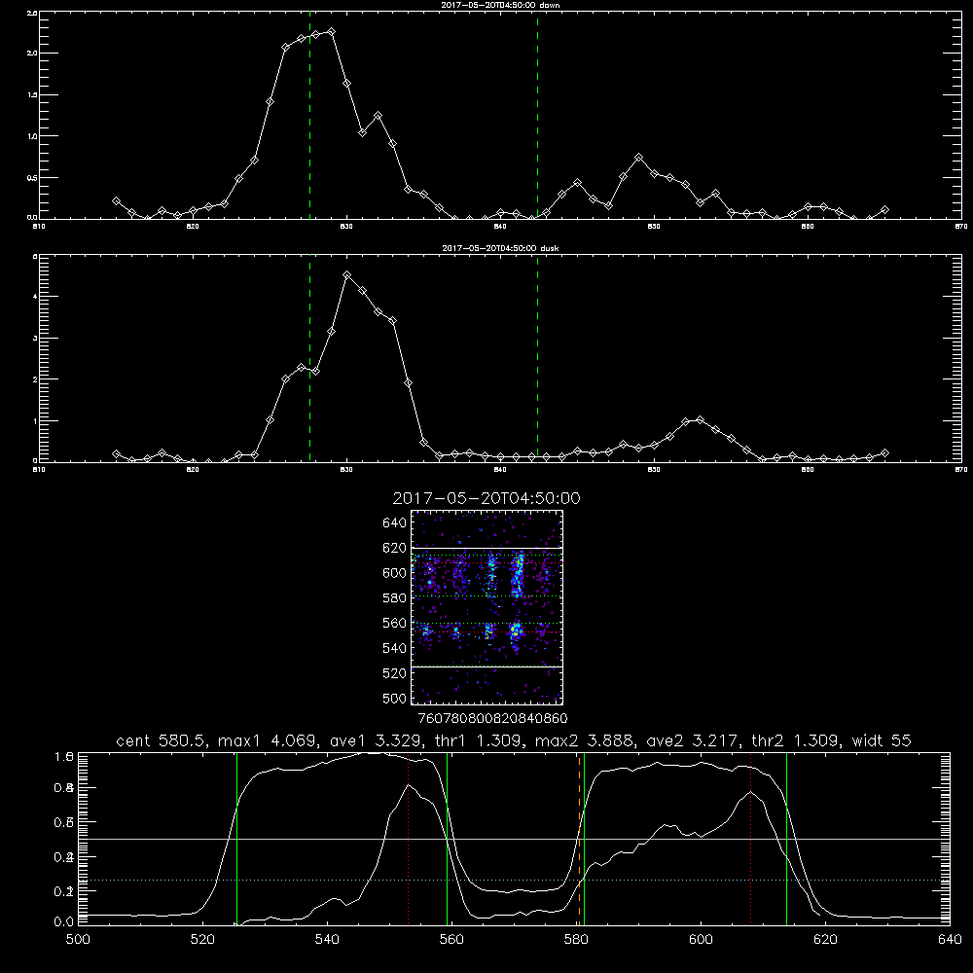
Task: Click '0.0' on the bottom profile y-axis
Action: tap(64, 921)
